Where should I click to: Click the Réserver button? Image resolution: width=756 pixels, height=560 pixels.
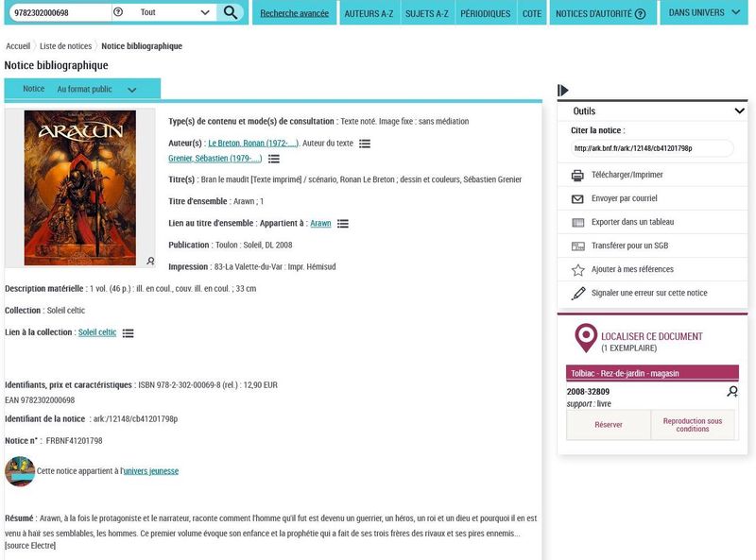point(609,425)
